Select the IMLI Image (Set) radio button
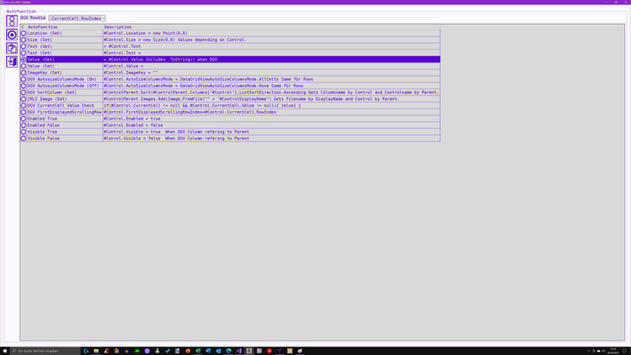 click(23, 99)
